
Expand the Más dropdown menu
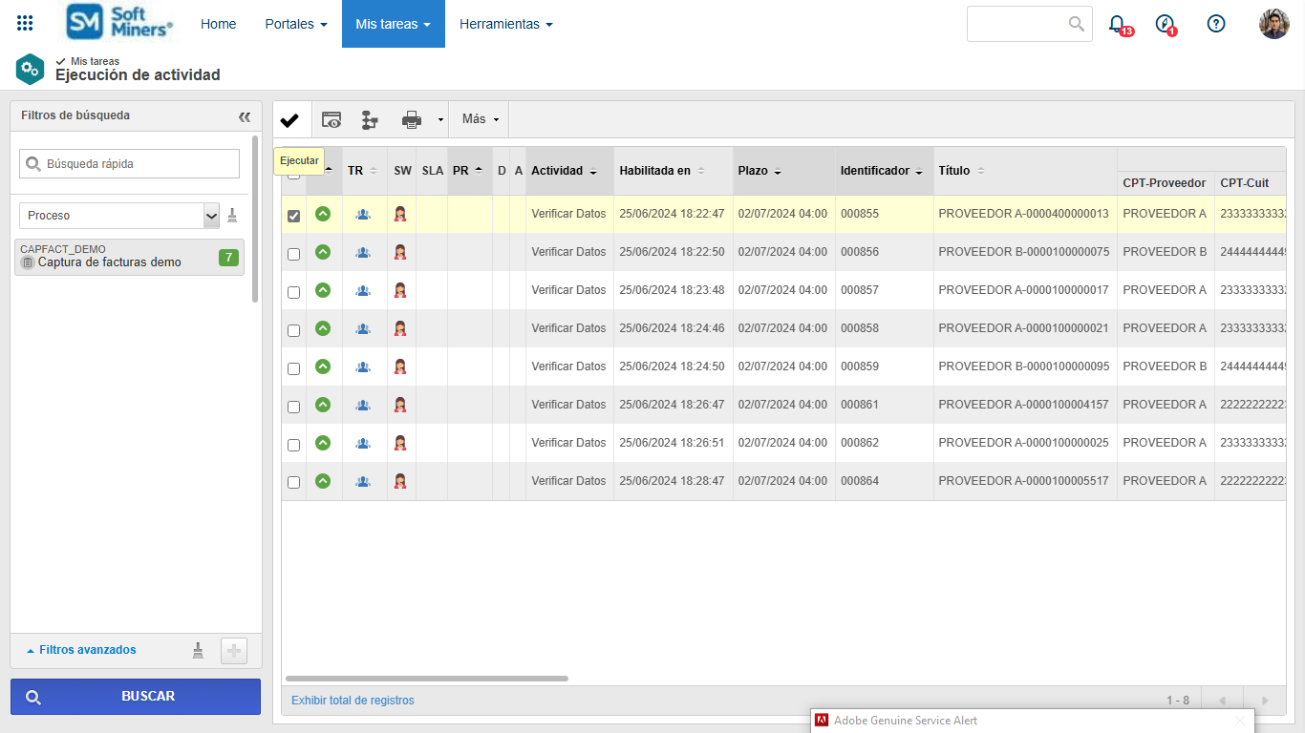click(x=480, y=119)
